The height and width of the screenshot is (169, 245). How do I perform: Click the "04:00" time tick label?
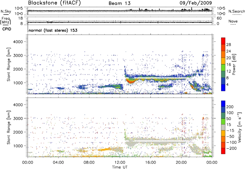[x=58, y=163]
